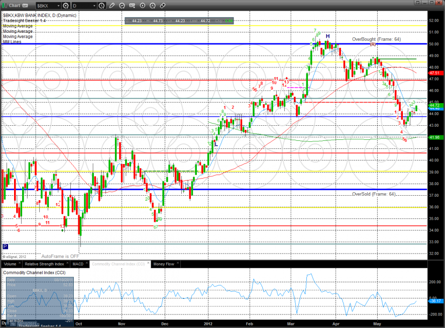Click the circled A alerts icon

point(153,6)
